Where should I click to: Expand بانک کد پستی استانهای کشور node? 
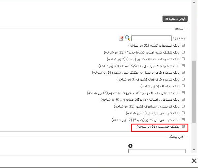point(183,106)
